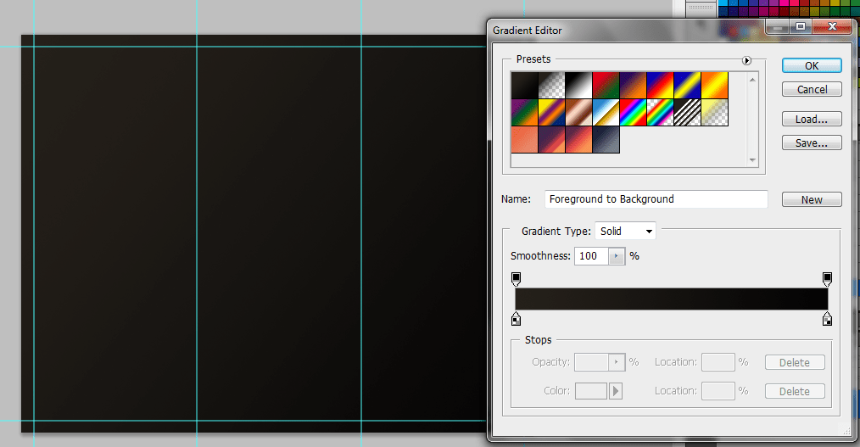Choose the red-to-green gradient preset
The width and height of the screenshot is (860, 447).
[x=606, y=85]
